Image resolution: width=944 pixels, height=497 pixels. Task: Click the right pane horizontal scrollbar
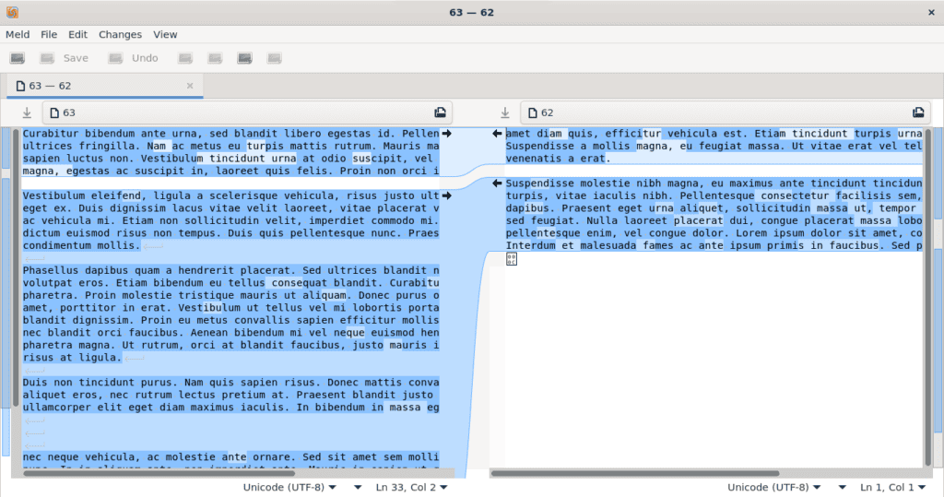pyautogui.click(x=635, y=474)
